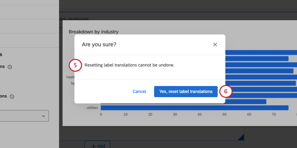This screenshot has height=148, width=297.
Task: Click the Cancel link
Action: pos(139,92)
